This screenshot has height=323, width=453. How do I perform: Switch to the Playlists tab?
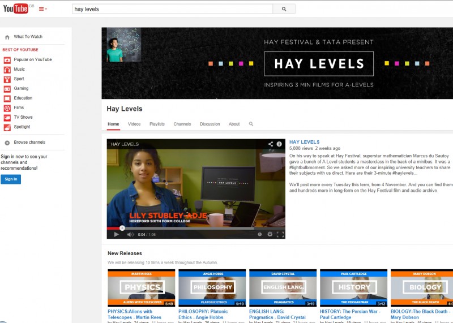coord(157,124)
